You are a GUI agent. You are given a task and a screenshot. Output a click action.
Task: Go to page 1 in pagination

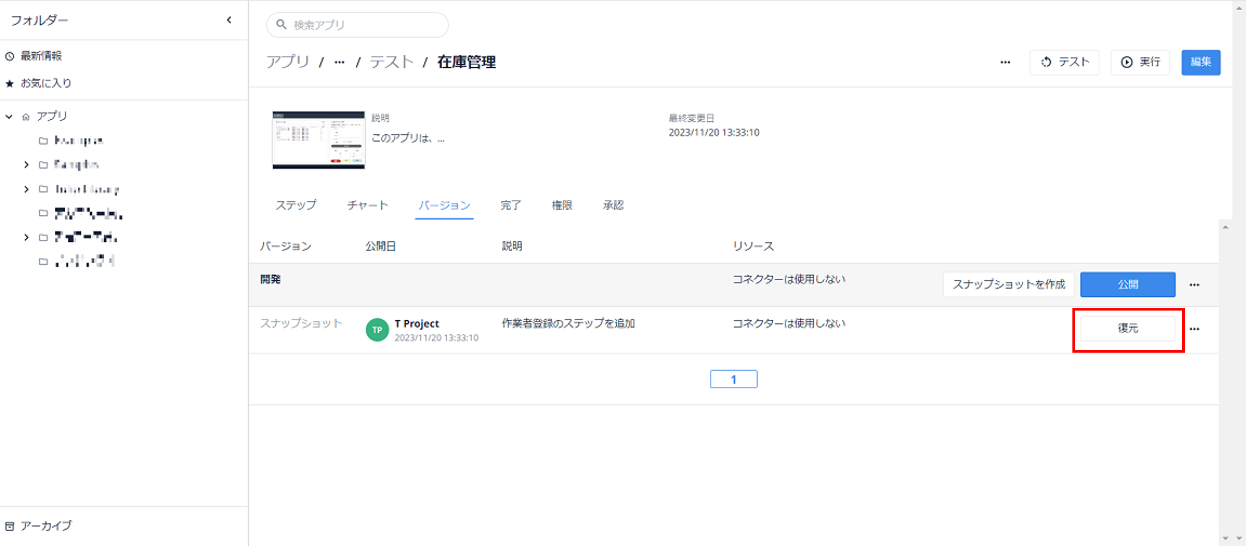pos(733,379)
